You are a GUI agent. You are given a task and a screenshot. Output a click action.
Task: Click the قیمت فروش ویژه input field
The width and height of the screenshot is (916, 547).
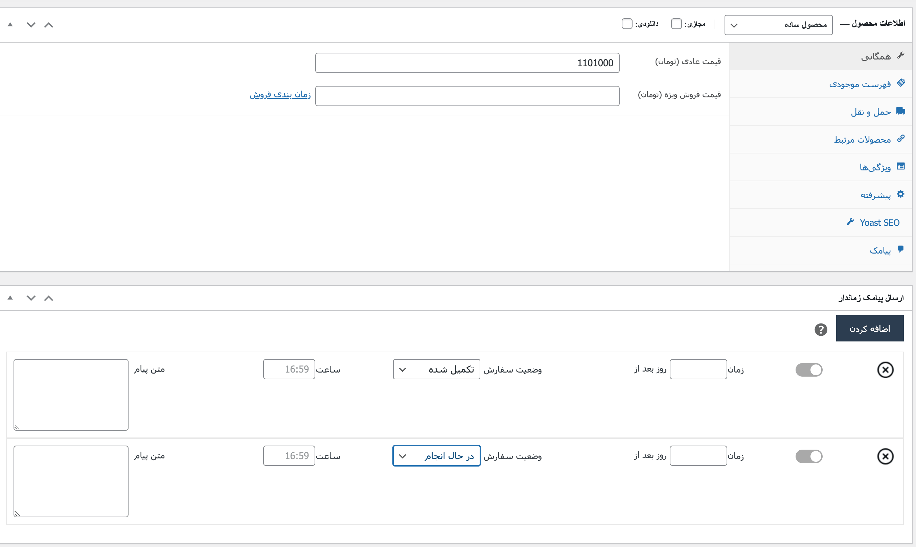point(467,96)
